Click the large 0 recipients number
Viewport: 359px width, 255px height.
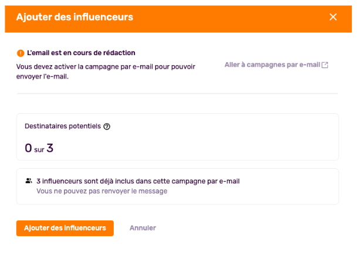[28, 148]
